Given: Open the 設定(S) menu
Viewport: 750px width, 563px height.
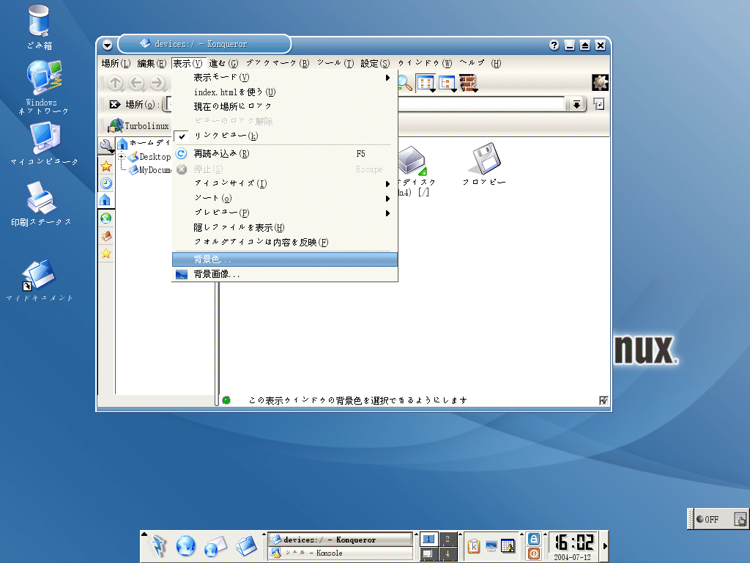Looking at the screenshot, I should pos(375,63).
